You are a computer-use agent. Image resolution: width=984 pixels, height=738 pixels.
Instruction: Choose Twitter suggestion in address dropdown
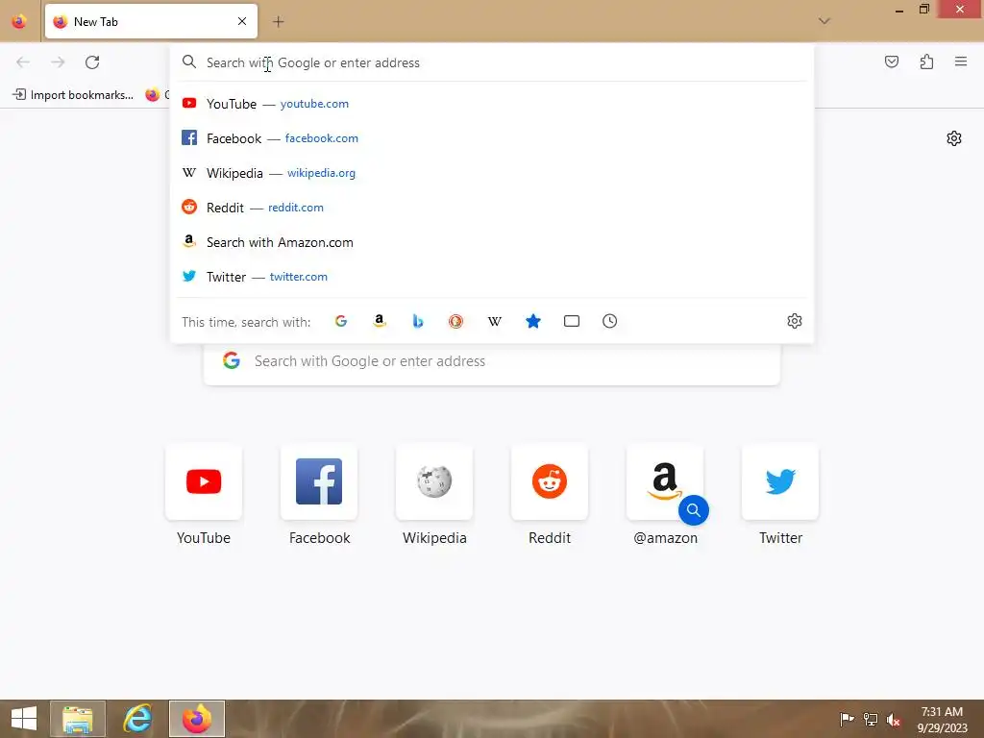(x=492, y=277)
